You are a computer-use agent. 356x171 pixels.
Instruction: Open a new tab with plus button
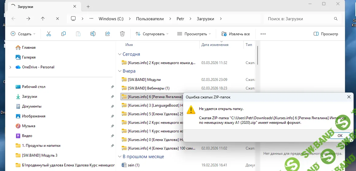pos(88,6)
